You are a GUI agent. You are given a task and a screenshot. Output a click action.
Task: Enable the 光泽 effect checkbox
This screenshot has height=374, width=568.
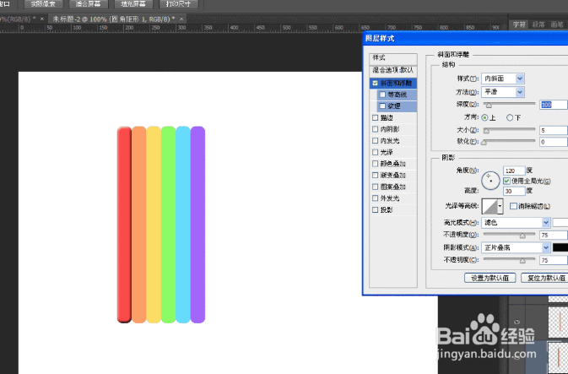pyautogui.click(x=375, y=152)
